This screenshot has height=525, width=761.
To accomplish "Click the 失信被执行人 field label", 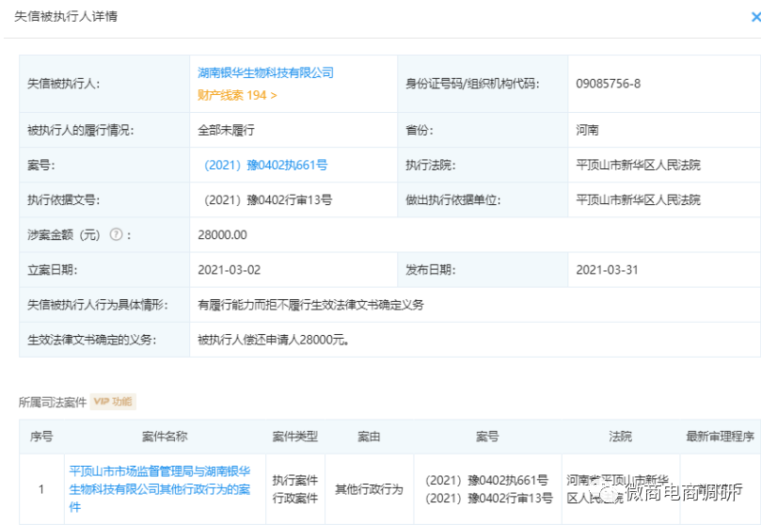I will [64, 84].
